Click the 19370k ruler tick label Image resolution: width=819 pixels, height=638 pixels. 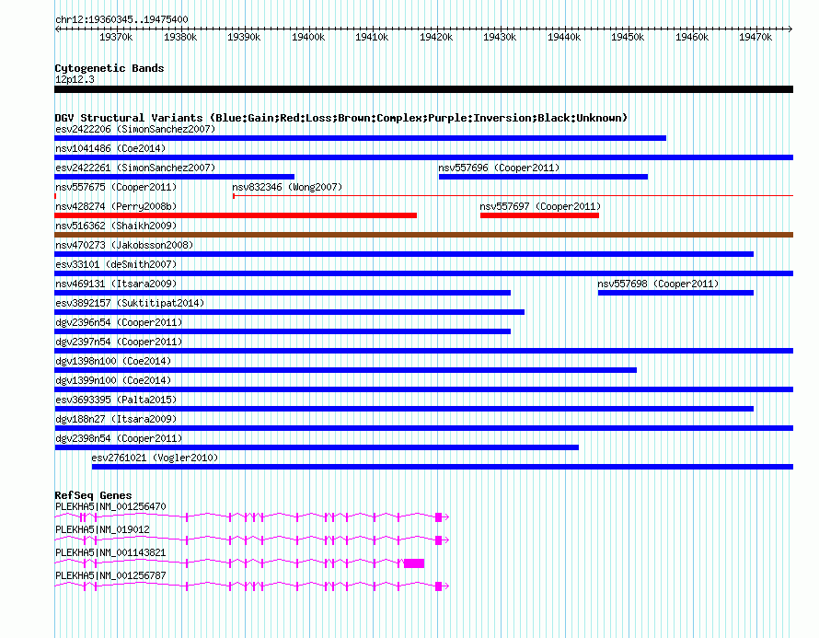coord(116,37)
